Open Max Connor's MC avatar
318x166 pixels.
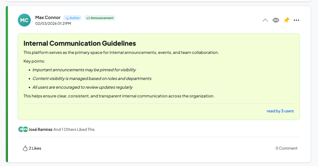tap(24, 20)
